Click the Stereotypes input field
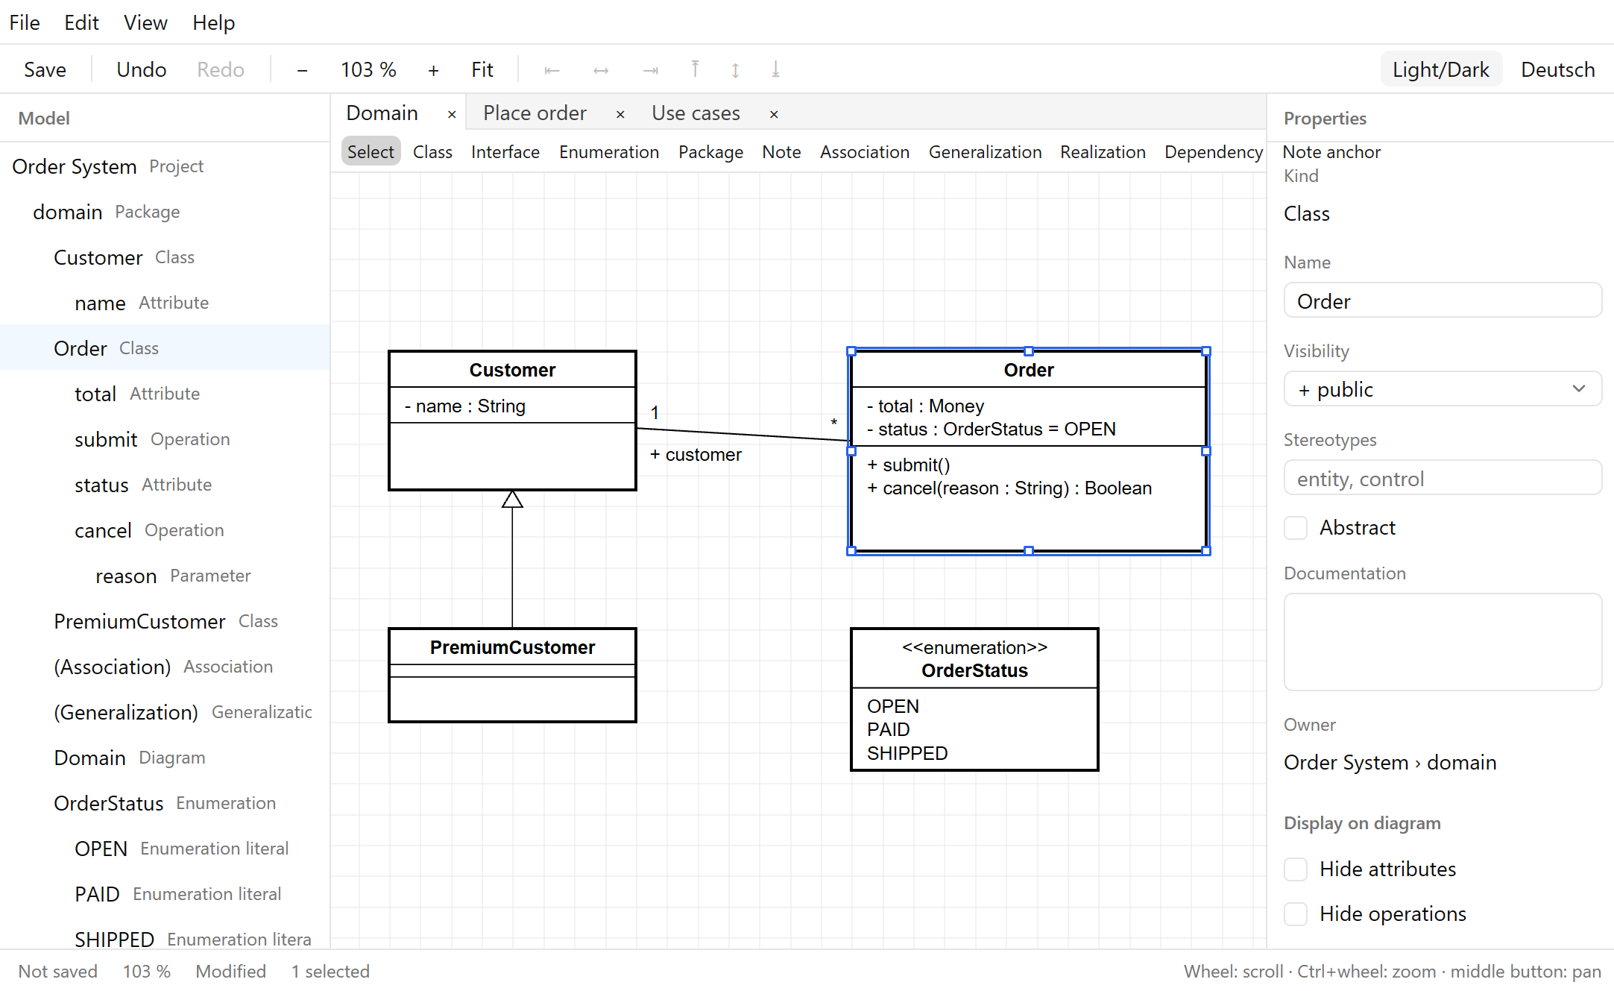Screen dimensions: 1614x991 [1443, 478]
